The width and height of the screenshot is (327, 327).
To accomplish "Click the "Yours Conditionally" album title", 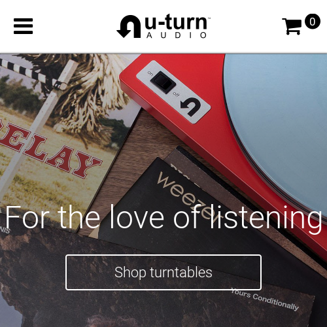I will 265,299.
